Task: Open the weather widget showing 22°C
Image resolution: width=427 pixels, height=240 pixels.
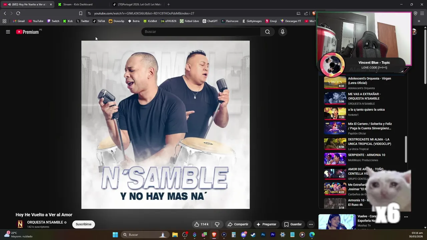Action: pos(19,235)
